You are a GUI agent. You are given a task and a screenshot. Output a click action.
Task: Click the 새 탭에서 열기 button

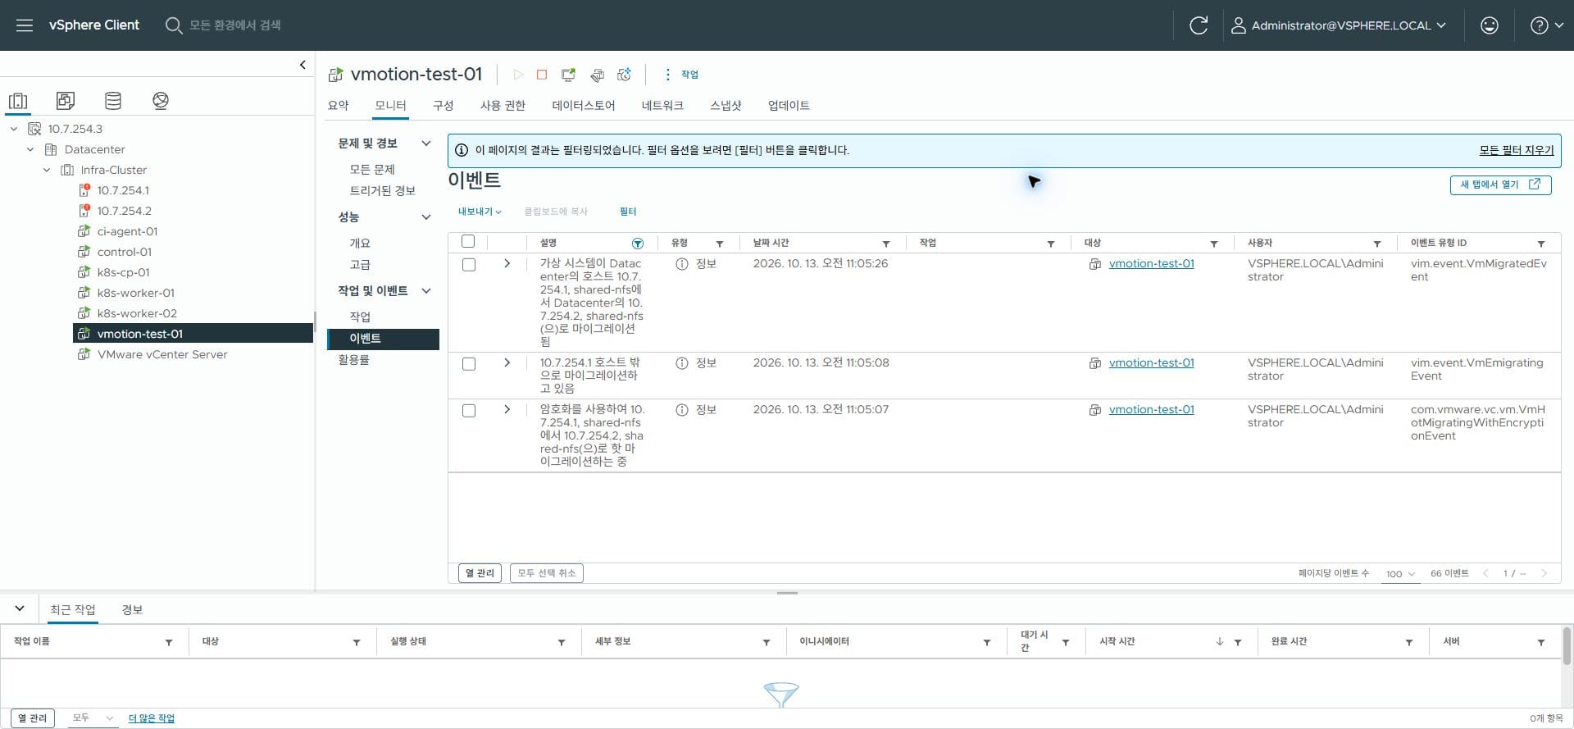click(1500, 185)
